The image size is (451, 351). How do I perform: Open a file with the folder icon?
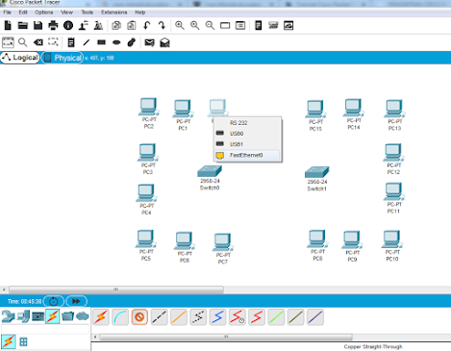pyautogui.click(x=23, y=25)
